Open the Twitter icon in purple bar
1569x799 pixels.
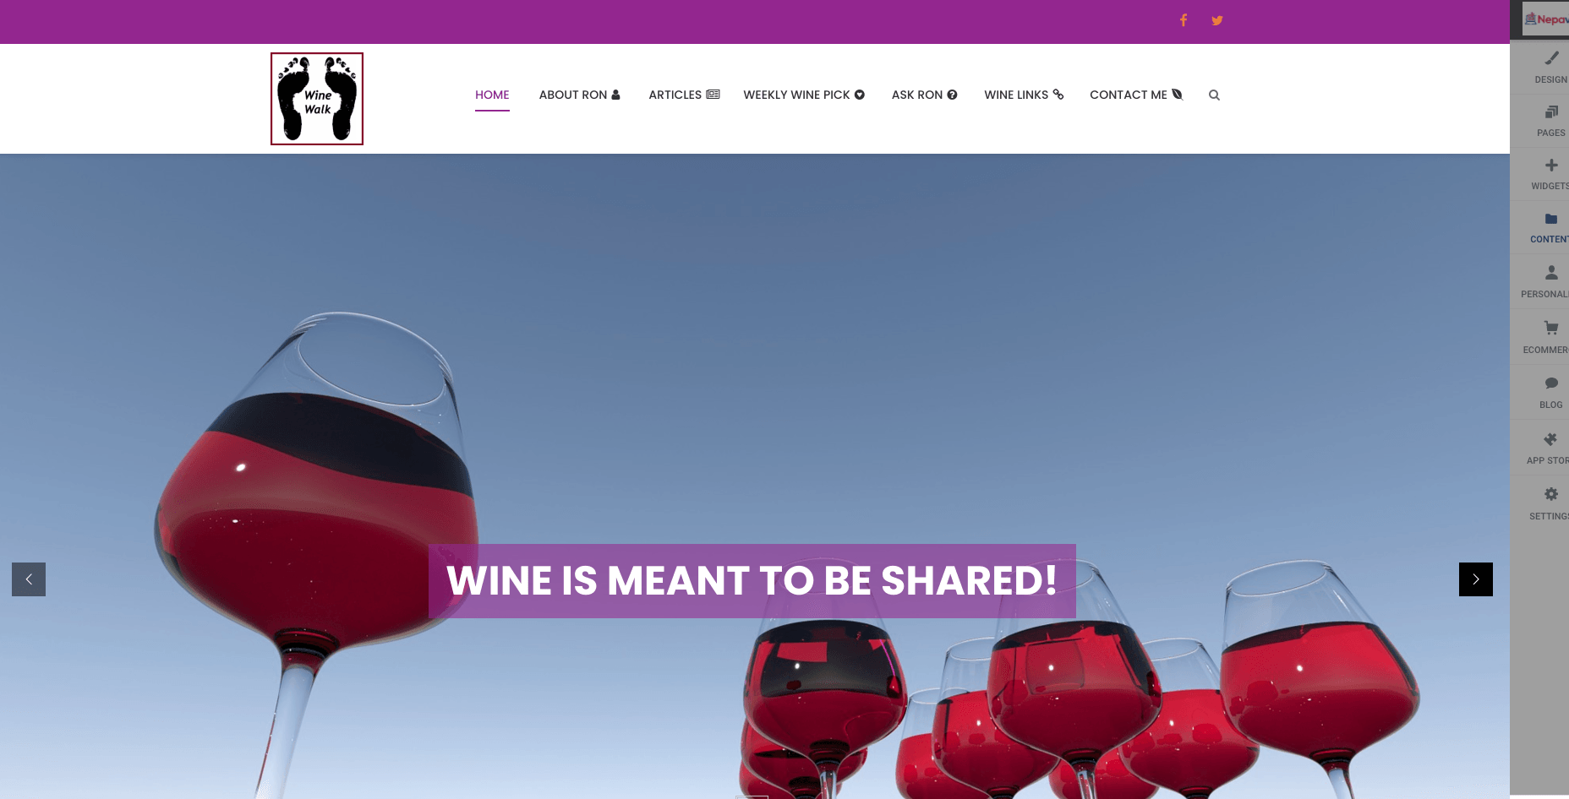coord(1217,20)
